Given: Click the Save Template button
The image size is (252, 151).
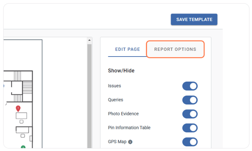Looking at the screenshot, I should coord(194,19).
